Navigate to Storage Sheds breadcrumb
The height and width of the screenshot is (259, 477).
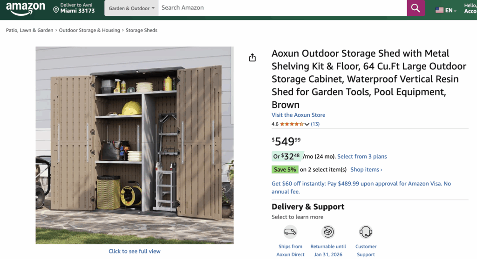tap(142, 30)
